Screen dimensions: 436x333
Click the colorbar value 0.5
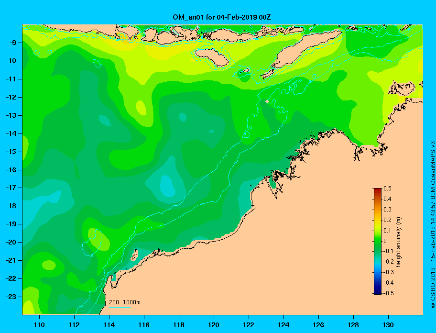coord(387,189)
